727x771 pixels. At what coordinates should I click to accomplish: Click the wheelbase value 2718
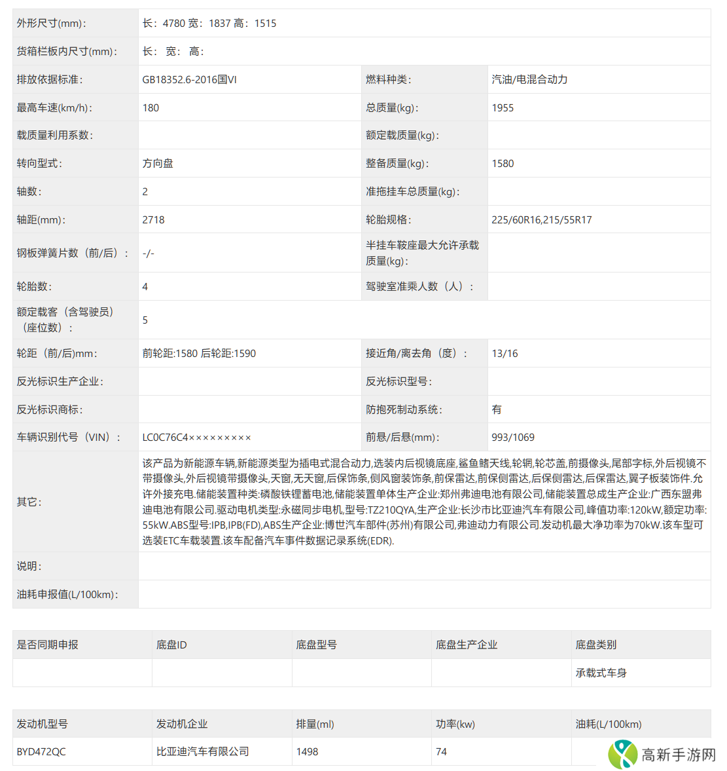[x=153, y=219]
